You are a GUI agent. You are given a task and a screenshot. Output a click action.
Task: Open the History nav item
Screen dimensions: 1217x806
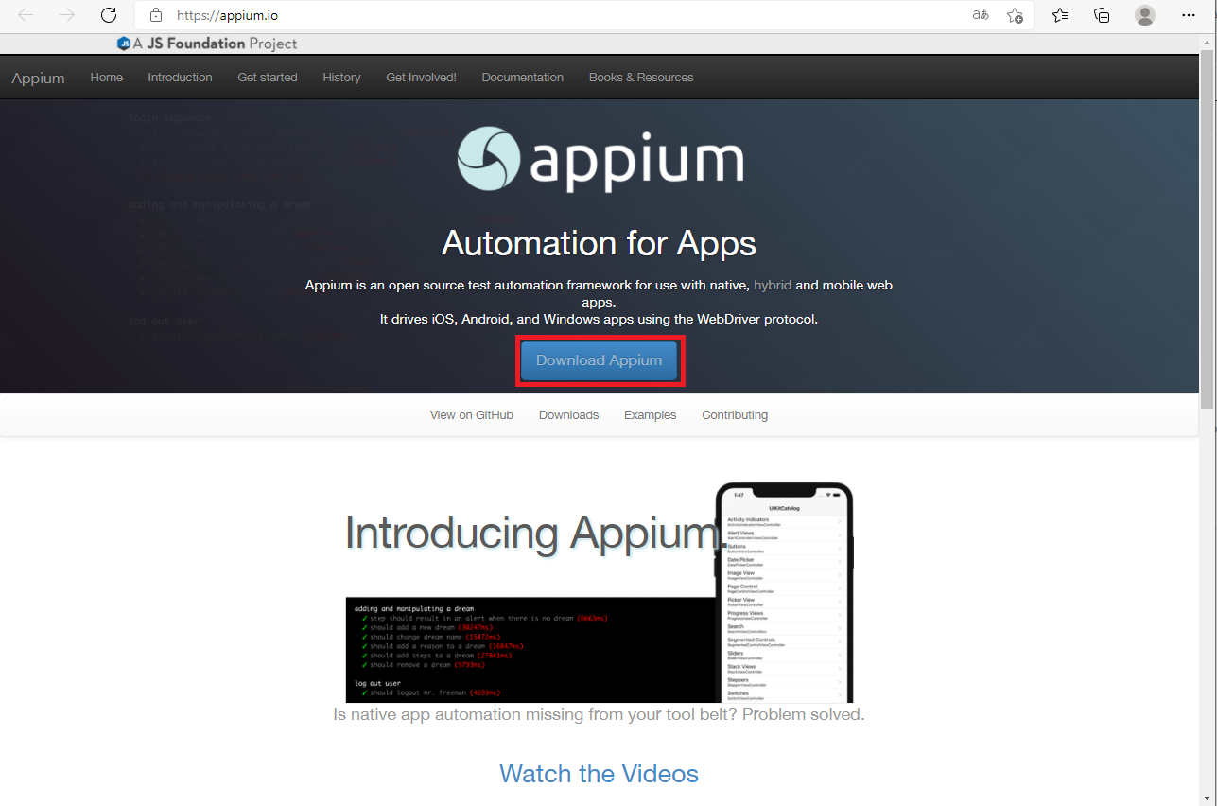(341, 78)
